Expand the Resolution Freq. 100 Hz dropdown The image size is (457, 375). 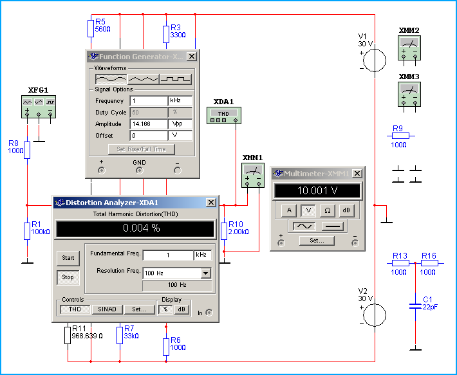[206, 273]
